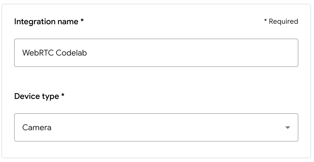This screenshot has width=314, height=162.
Task: Click the "Camera" value in the dropdown
Action: click(37, 127)
